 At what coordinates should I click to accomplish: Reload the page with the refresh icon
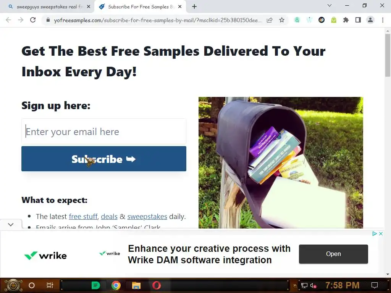coord(33,20)
